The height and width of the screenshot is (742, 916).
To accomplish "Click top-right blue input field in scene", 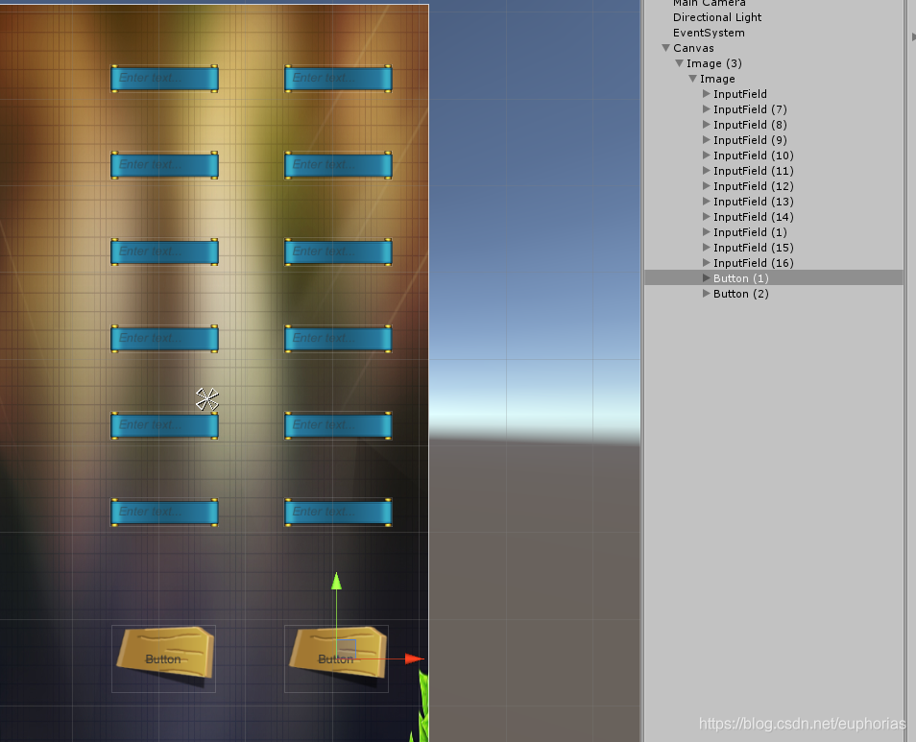I will click(x=338, y=78).
